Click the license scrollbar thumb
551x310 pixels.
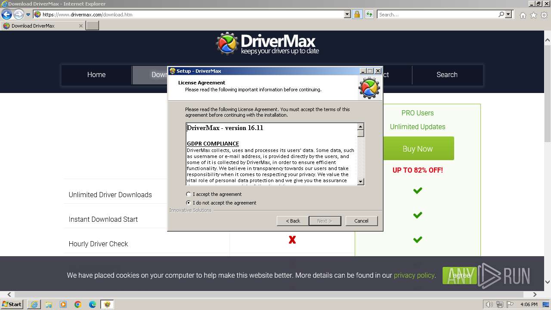(x=361, y=133)
